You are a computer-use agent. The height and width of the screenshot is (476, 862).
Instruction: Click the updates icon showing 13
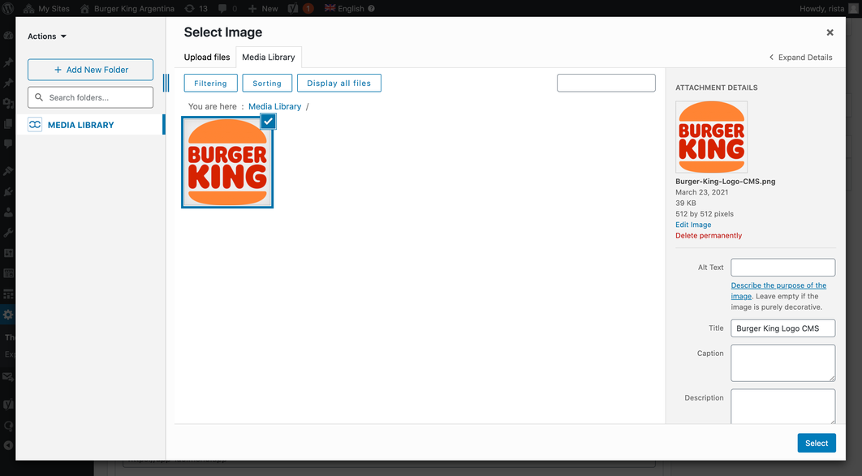pos(196,8)
